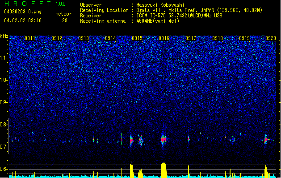281x178 pixels.
Task: Click the 0919 time marker
Action: [244, 38]
